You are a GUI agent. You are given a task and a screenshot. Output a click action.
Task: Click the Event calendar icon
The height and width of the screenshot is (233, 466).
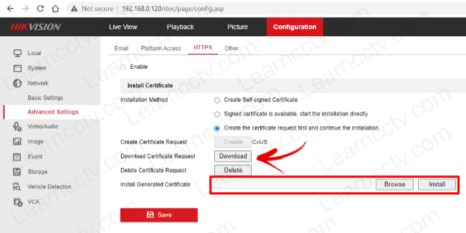17,157
